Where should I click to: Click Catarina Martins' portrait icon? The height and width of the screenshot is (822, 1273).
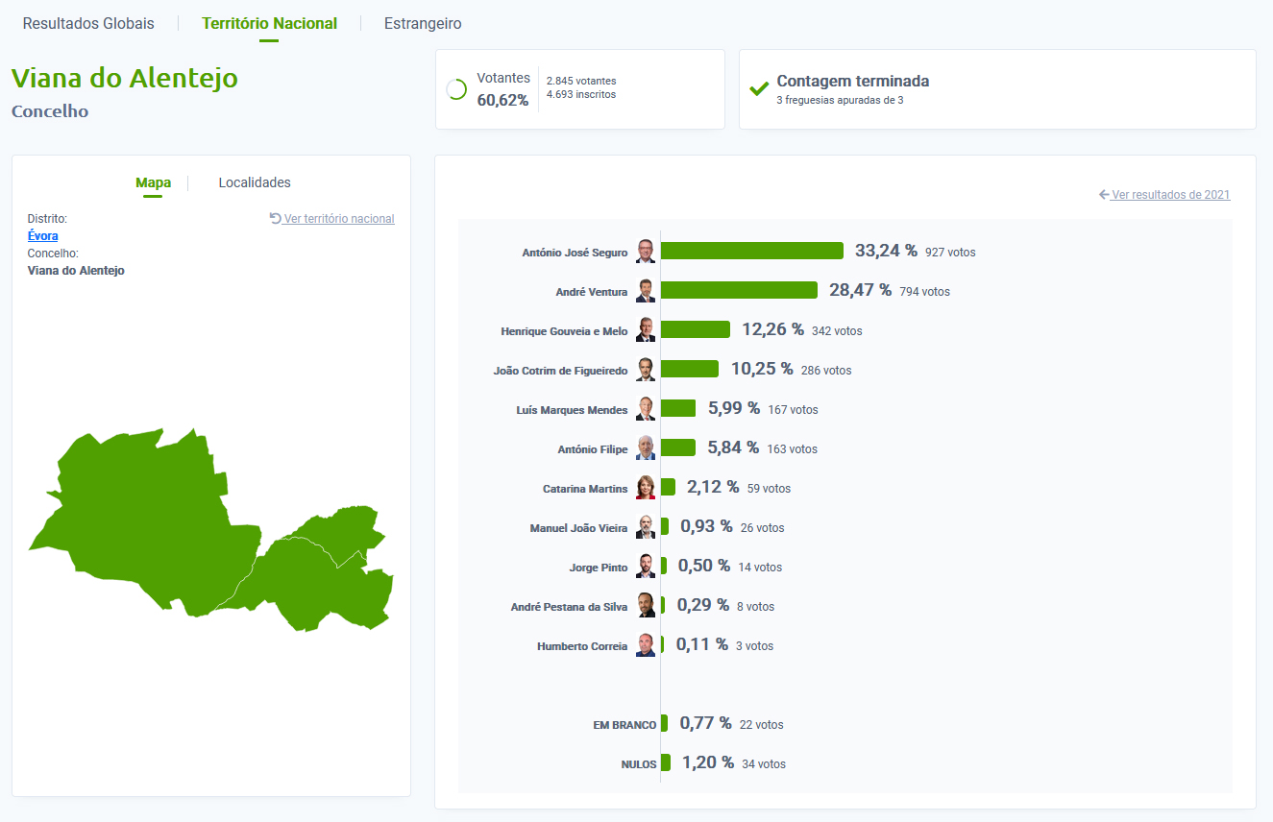coord(646,488)
